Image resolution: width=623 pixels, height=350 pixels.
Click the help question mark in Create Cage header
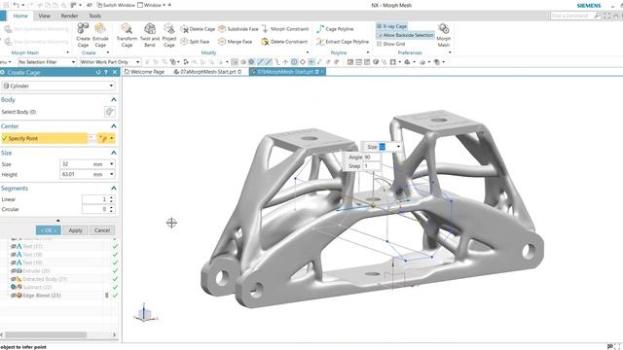tap(106, 72)
